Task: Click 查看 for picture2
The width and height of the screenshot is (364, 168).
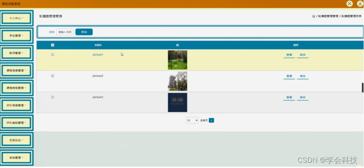Action: click(x=289, y=76)
